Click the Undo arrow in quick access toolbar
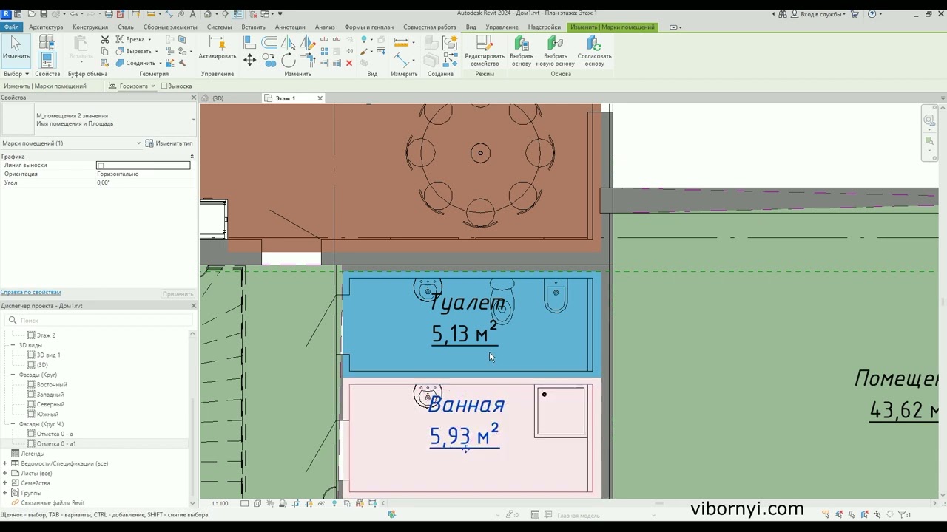Image resolution: width=947 pixels, height=532 pixels. (73, 14)
